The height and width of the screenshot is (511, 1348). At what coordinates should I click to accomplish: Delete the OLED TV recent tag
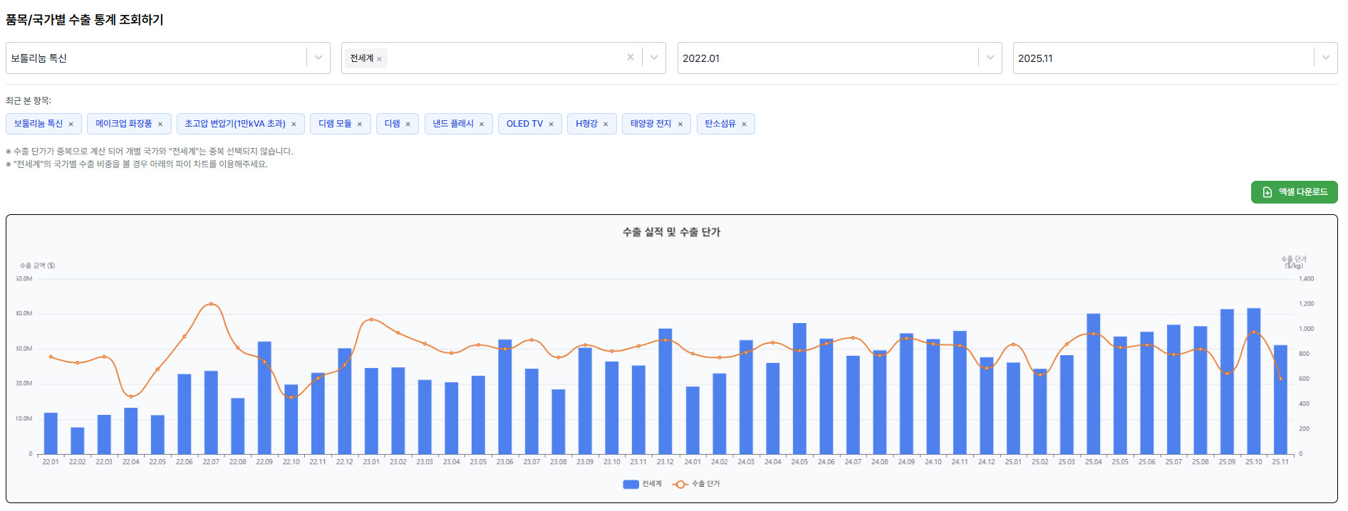(x=551, y=125)
